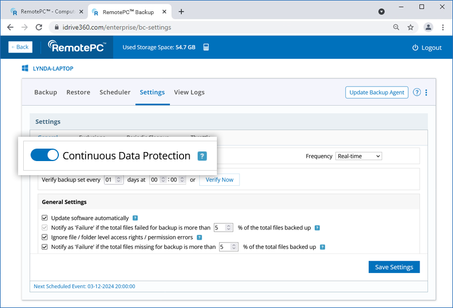Click the calculator icon beside Used Storage Space
Image resolution: width=453 pixels, height=308 pixels.
(x=206, y=47)
